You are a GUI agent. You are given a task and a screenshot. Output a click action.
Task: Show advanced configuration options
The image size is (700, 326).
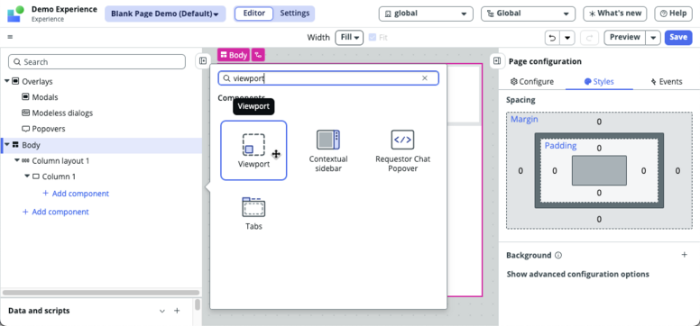click(x=577, y=274)
